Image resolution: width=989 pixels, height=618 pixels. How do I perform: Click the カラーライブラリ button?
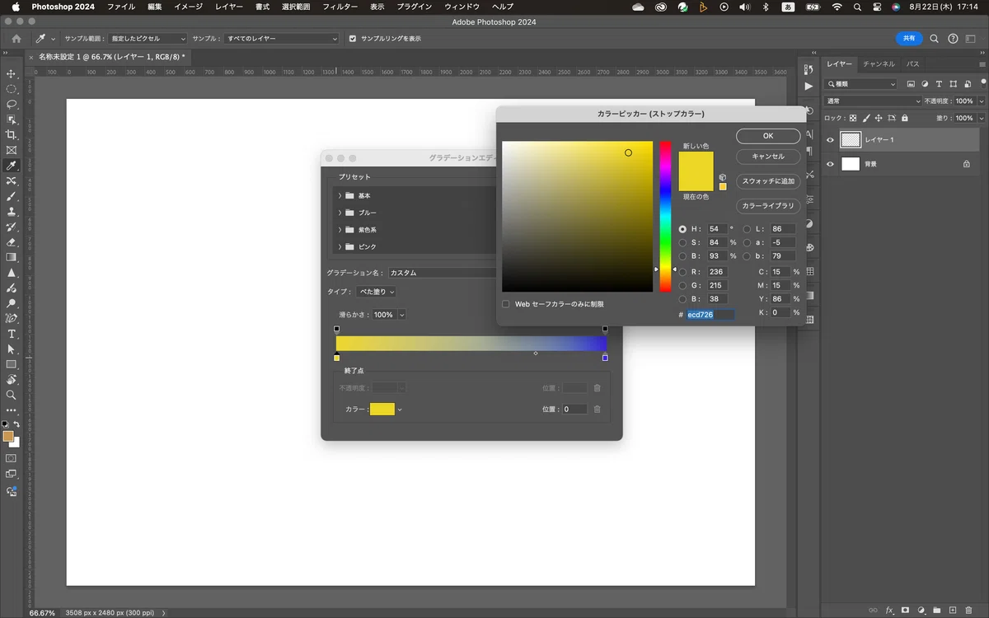pos(768,206)
